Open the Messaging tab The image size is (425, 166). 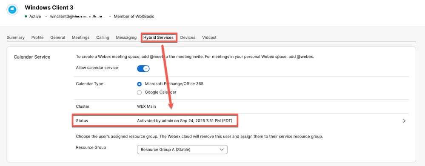coord(126,37)
